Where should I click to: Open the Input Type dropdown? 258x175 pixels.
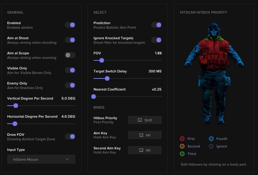(x=41, y=159)
